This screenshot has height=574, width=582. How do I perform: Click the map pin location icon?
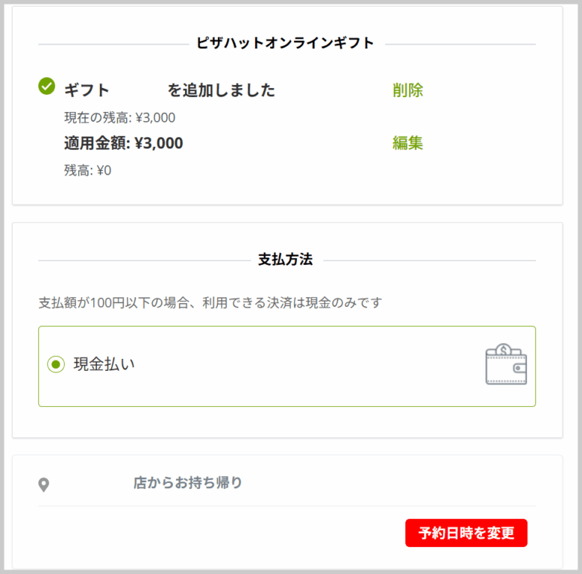point(44,484)
